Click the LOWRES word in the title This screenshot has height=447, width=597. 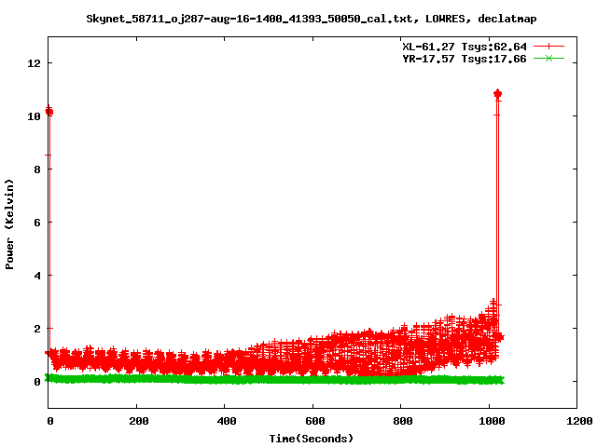(x=445, y=19)
